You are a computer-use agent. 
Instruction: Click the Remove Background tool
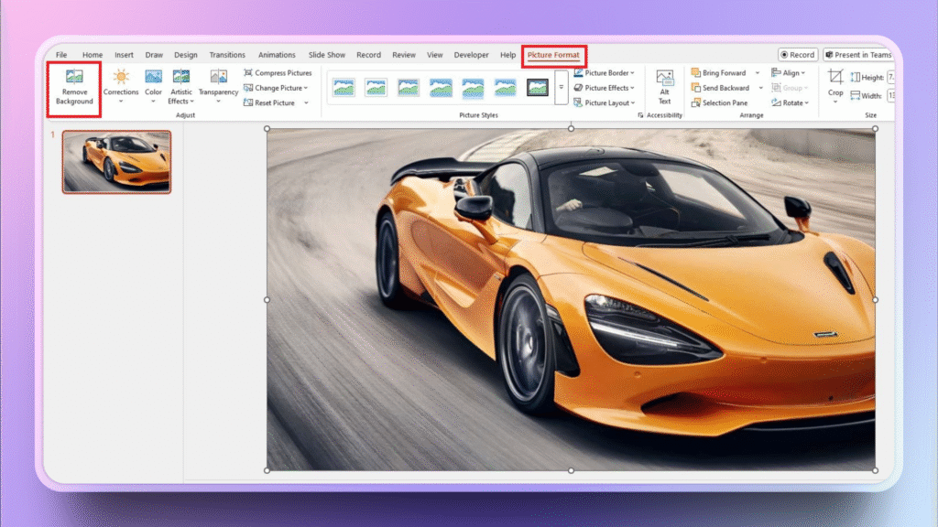[74, 87]
